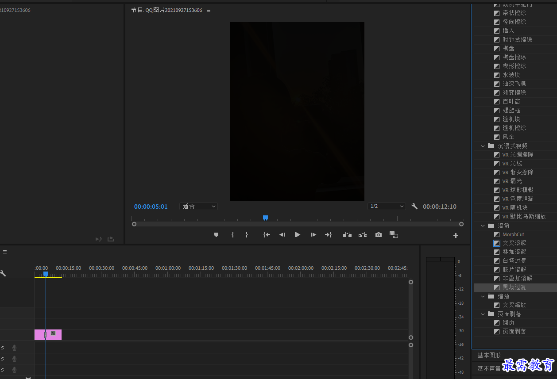This screenshot has height=379, width=557.
Task: Switch to the 基本图形 tab
Action: point(489,355)
